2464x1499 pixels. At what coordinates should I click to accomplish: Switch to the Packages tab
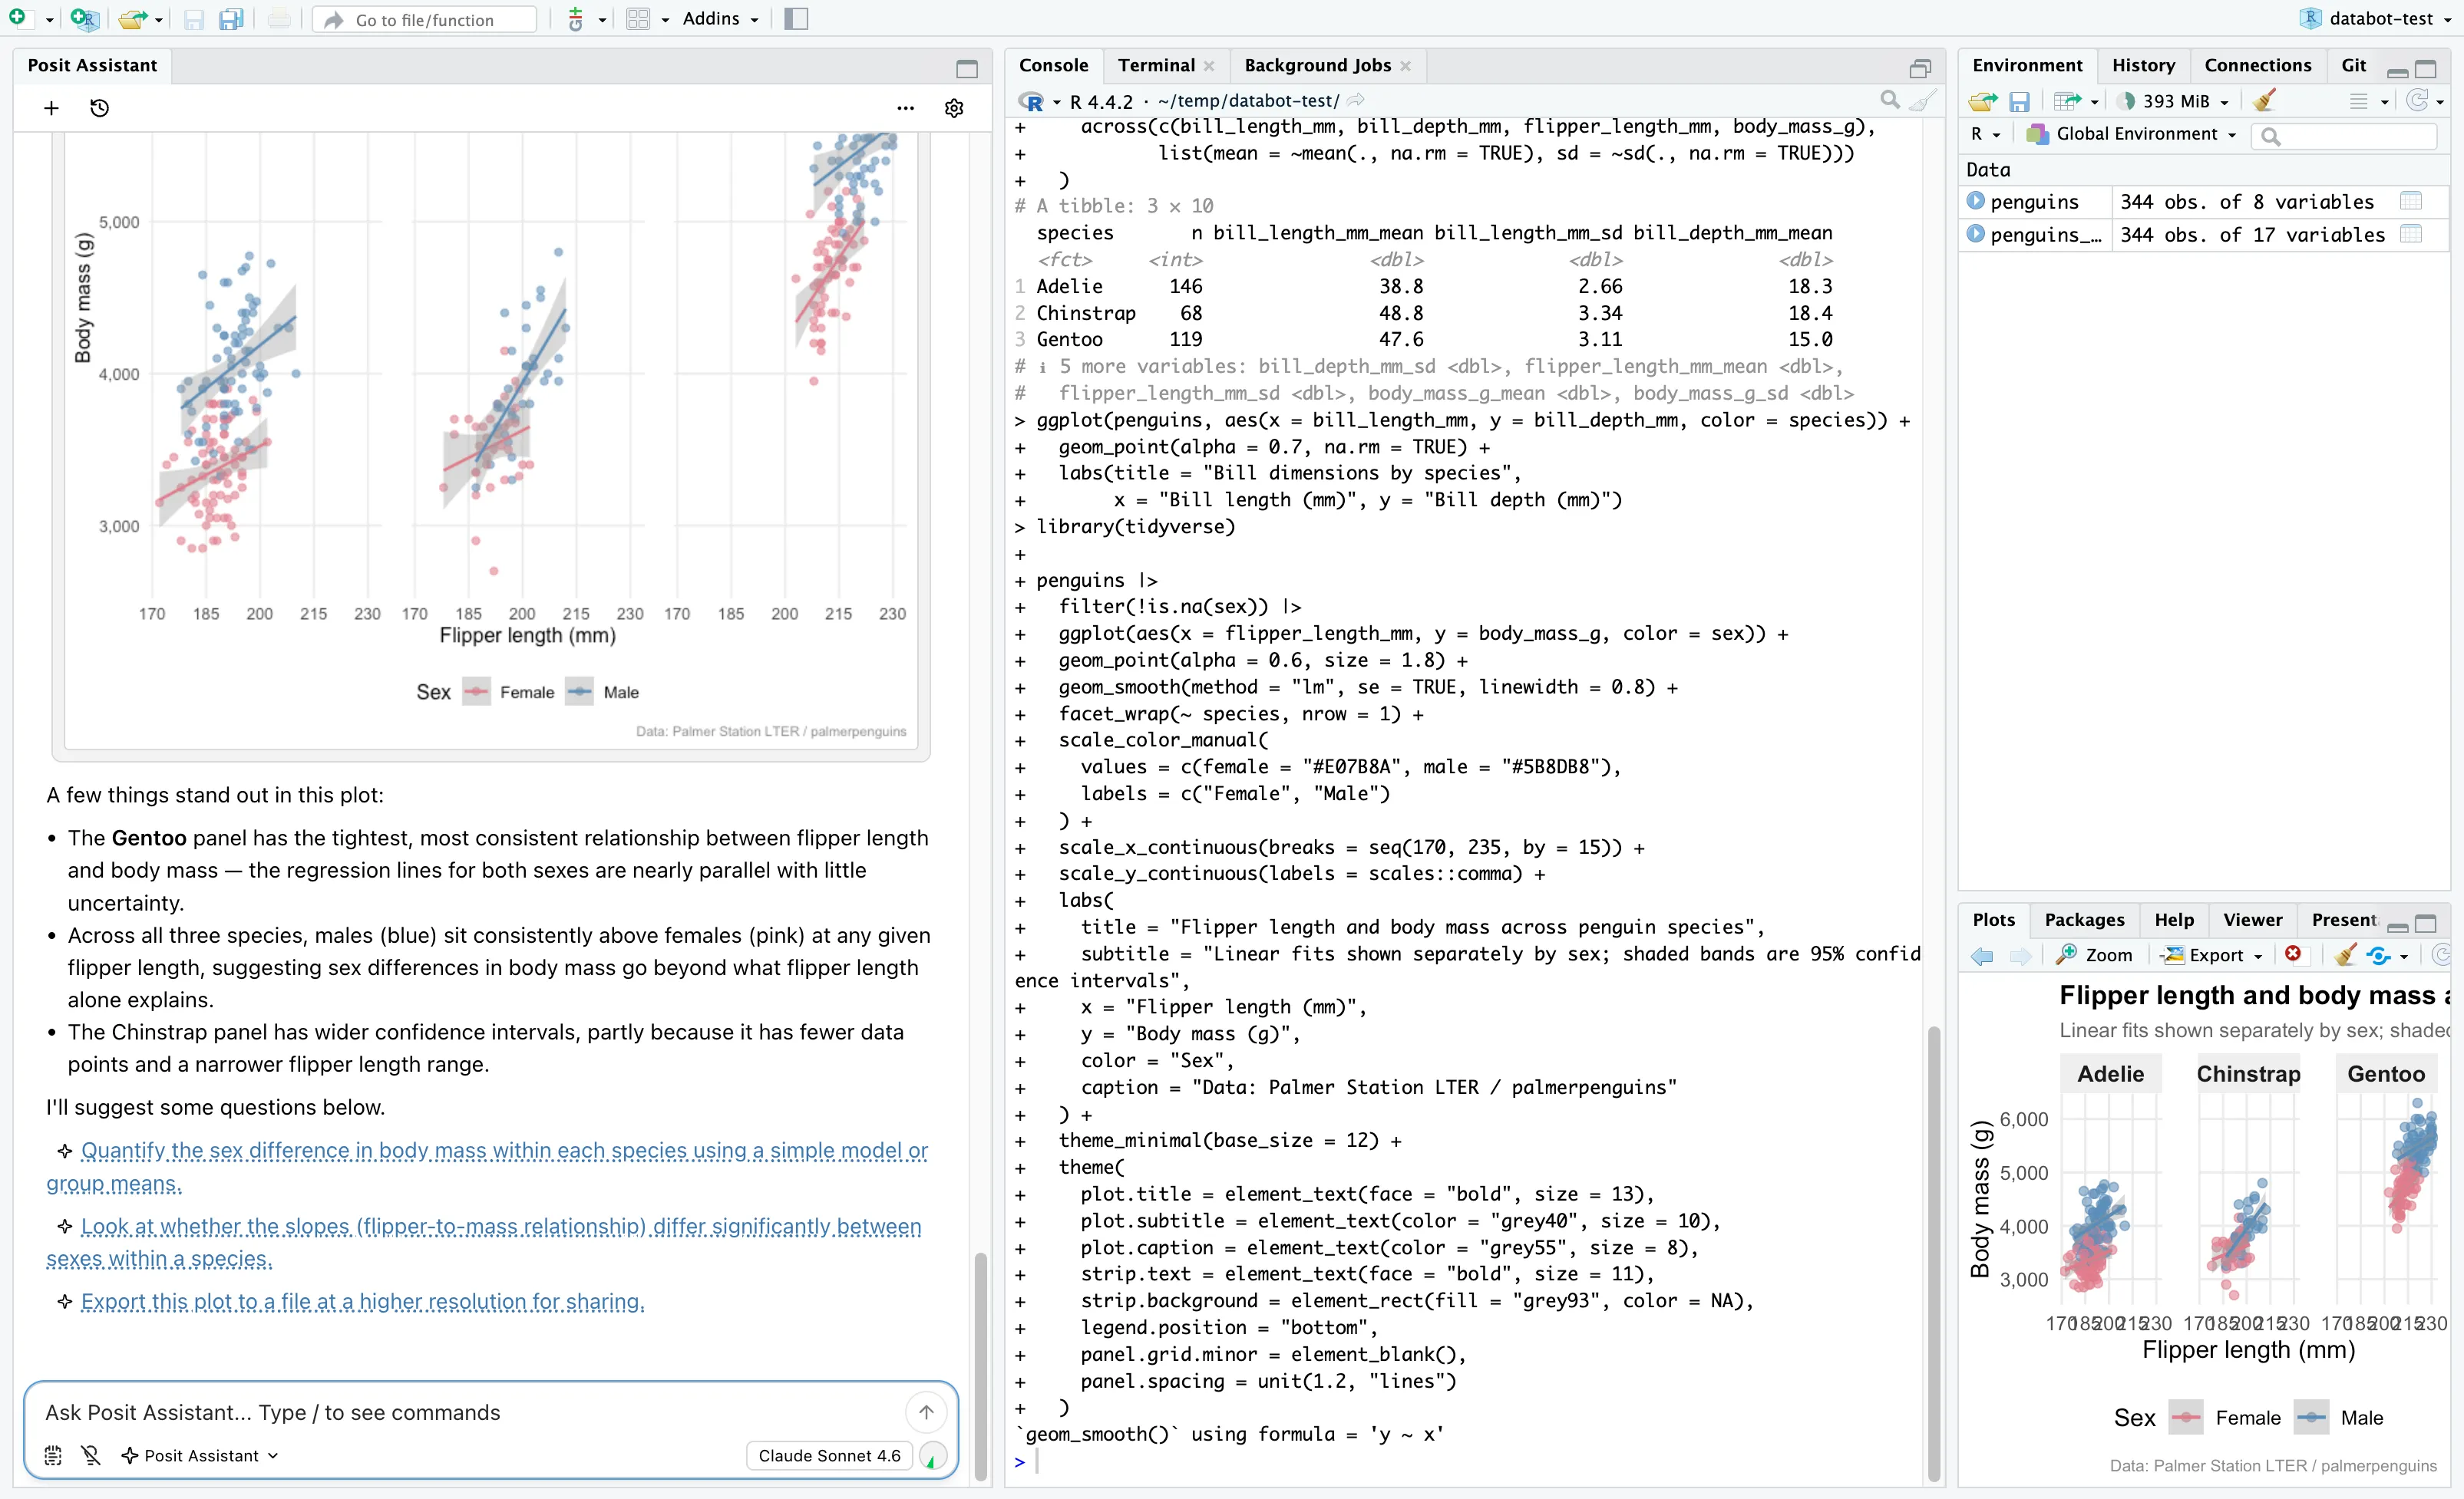pos(2083,919)
